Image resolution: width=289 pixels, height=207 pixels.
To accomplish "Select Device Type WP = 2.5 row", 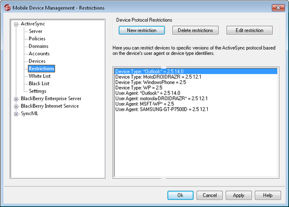I will [196, 87].
